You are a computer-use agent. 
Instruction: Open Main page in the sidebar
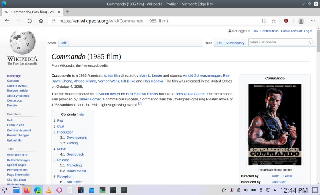pyautogui.click(x=14, y=76)
